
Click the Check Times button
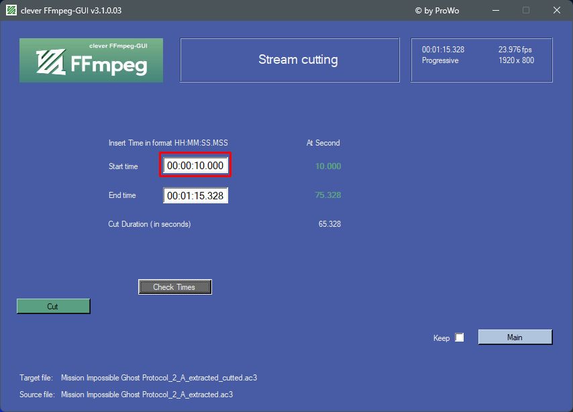(175, 287)
